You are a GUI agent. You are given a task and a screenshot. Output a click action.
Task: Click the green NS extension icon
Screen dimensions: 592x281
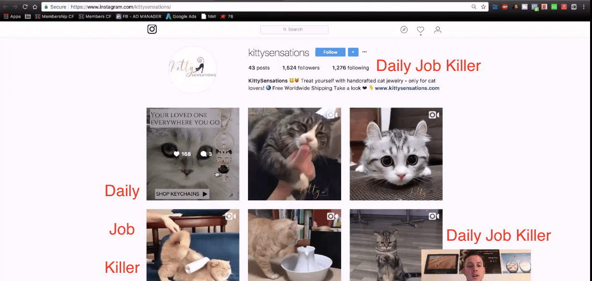554,7
